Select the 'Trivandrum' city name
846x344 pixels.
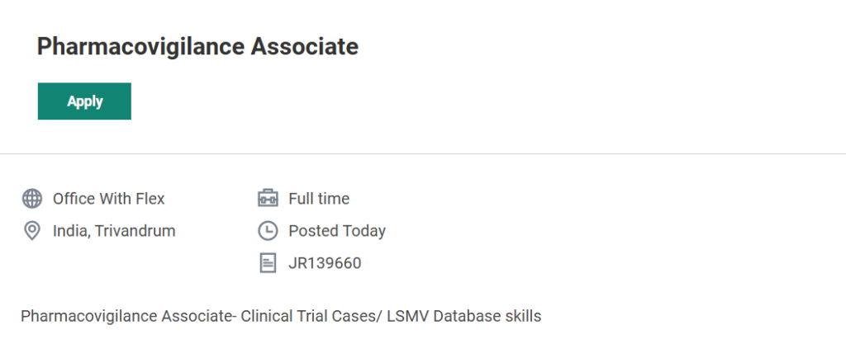135,231
